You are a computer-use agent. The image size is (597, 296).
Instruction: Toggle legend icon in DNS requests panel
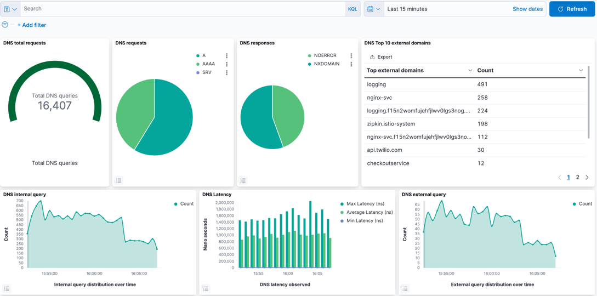[x=118, y=180]
